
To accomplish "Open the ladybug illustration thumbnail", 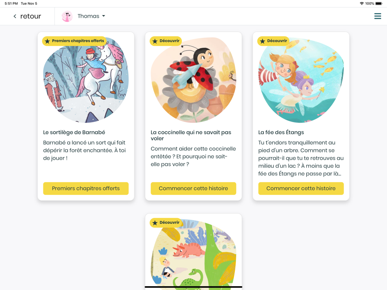I will coord(193,80).
